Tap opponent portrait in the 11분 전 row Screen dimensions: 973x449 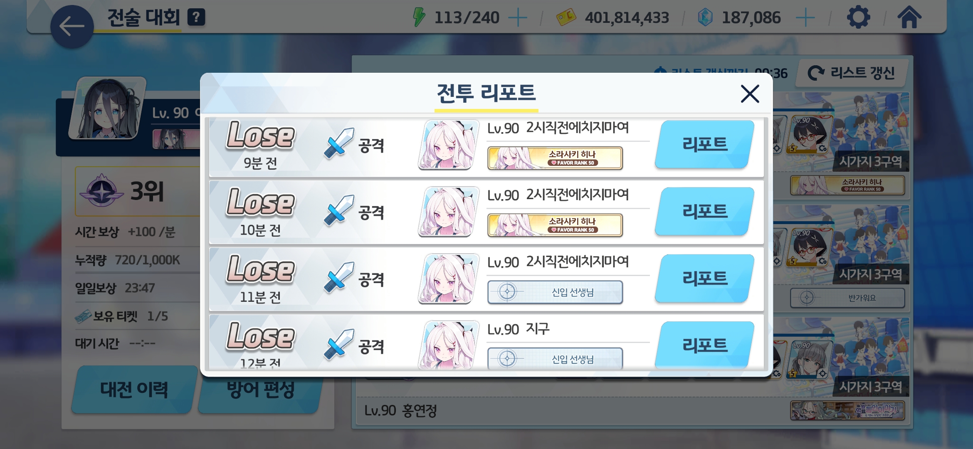pyautogui.click(x=448, y=279)
